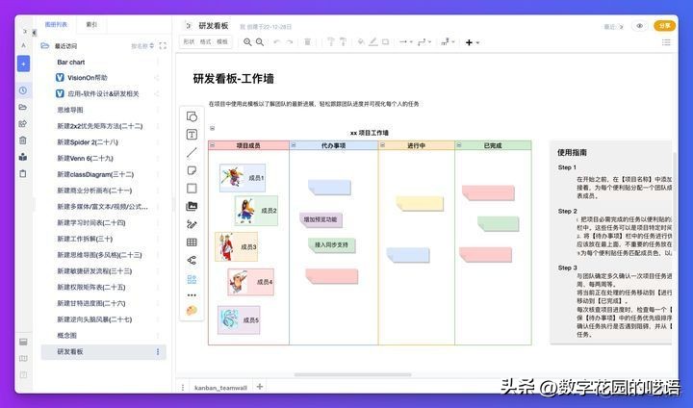Open the trash bin in left sidebar
This screenshot has height=408, width=693.
(23, 140)
